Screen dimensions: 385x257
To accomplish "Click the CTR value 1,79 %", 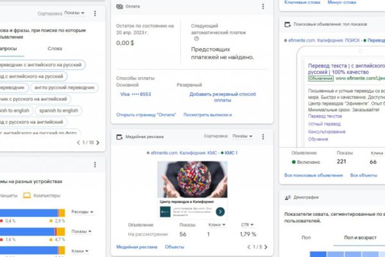I will click(x=248, y=235).
